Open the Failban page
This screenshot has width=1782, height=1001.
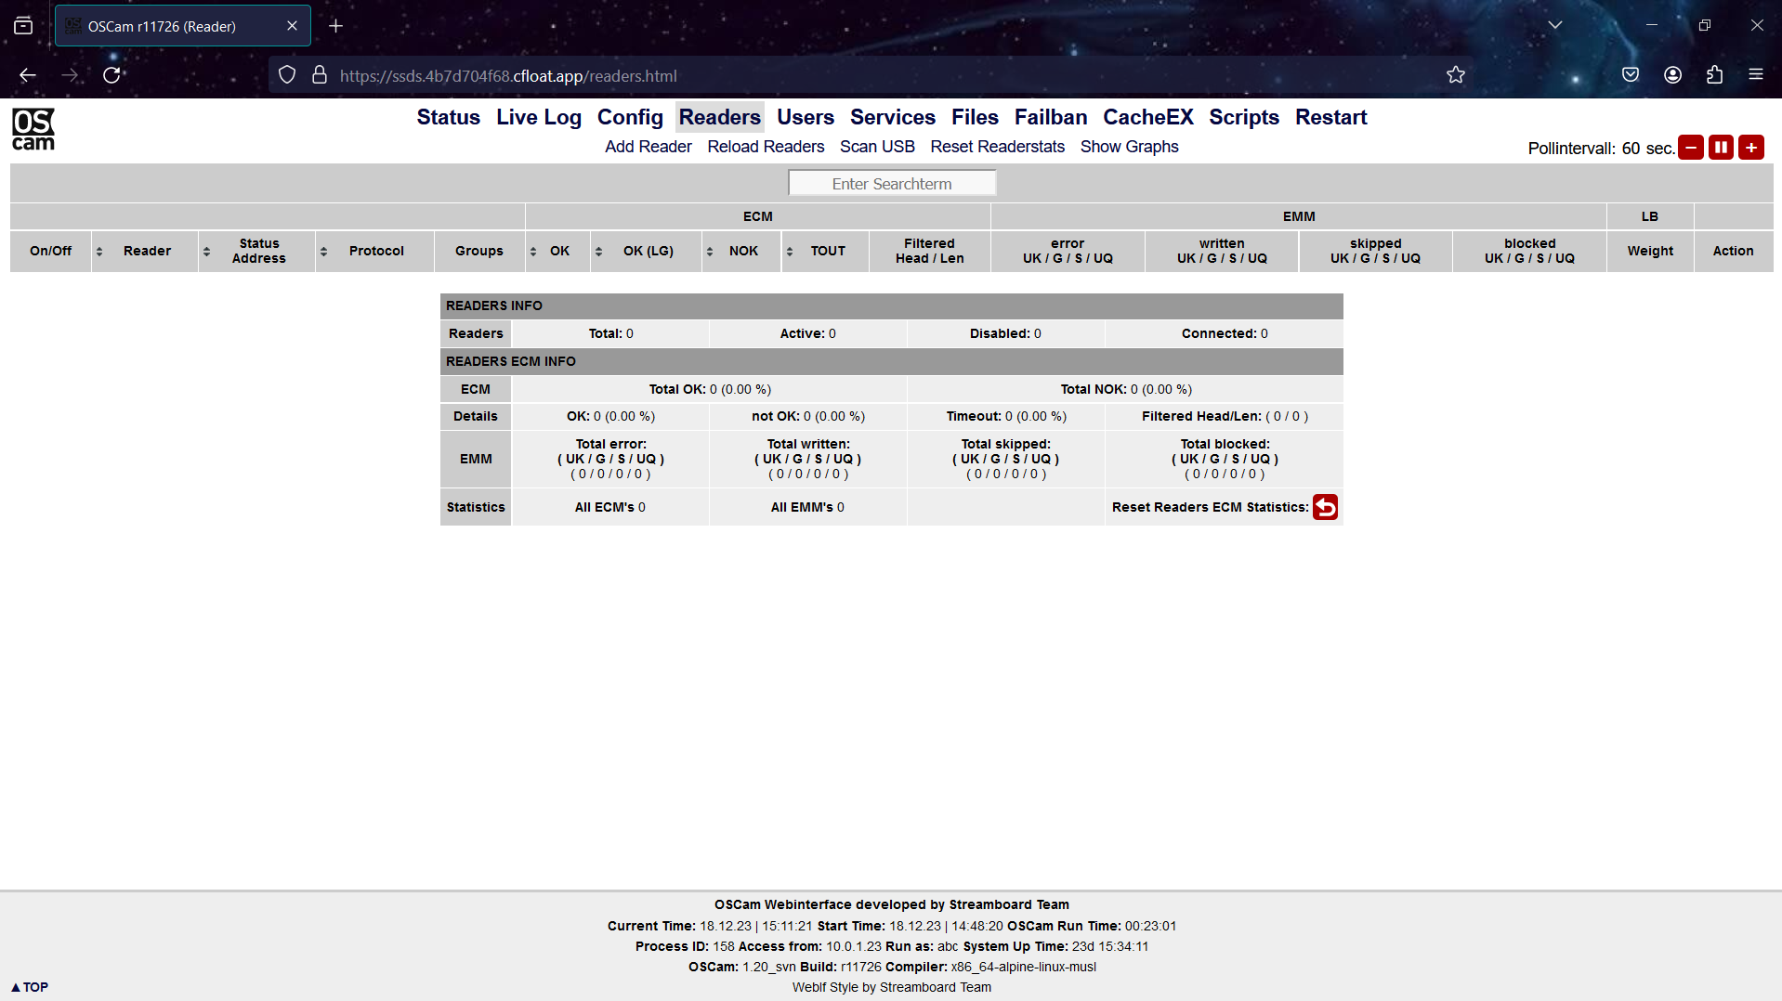[x=1051, y=117]
